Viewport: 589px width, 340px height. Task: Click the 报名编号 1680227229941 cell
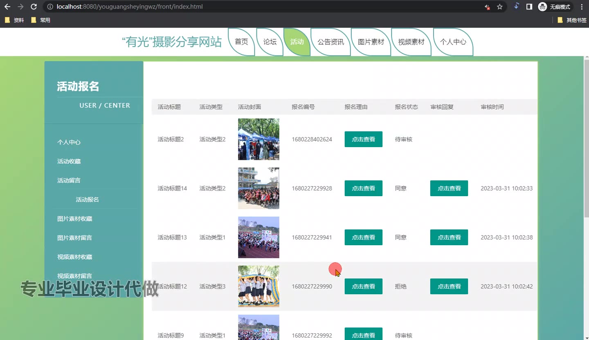point(312,237)
